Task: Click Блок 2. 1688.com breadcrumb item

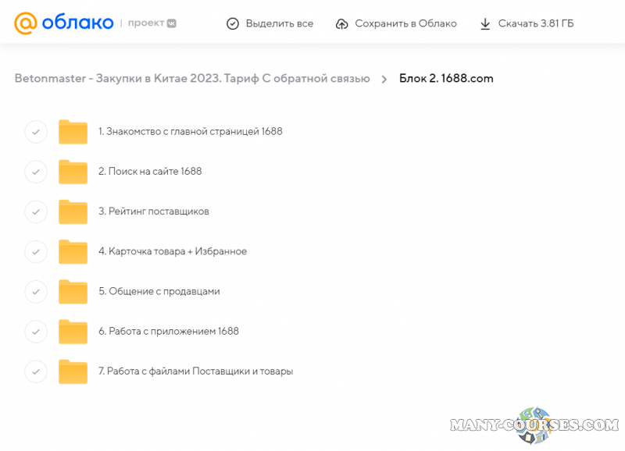Action: tap(446, 79)
